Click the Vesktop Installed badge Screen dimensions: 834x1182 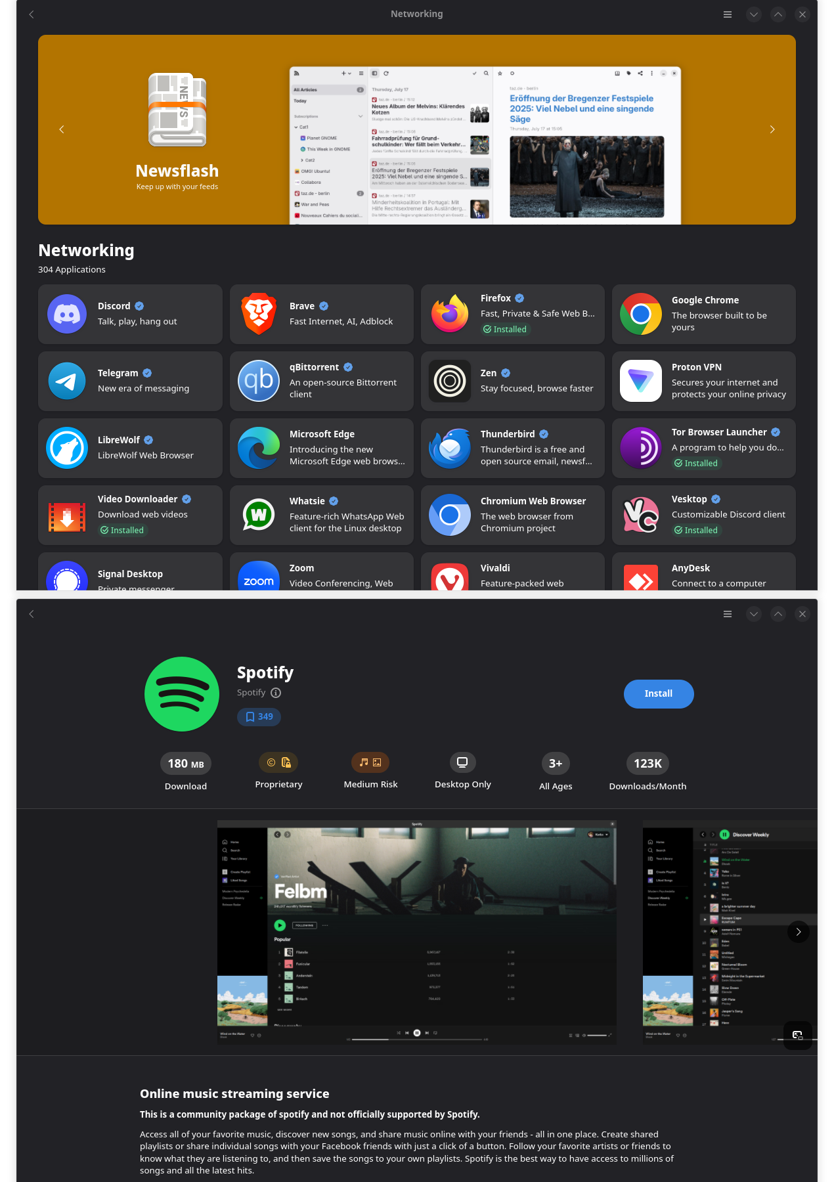click(696, 531)
